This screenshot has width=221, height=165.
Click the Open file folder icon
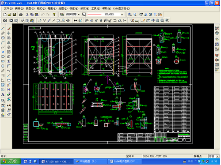click(x=10, y=15)
